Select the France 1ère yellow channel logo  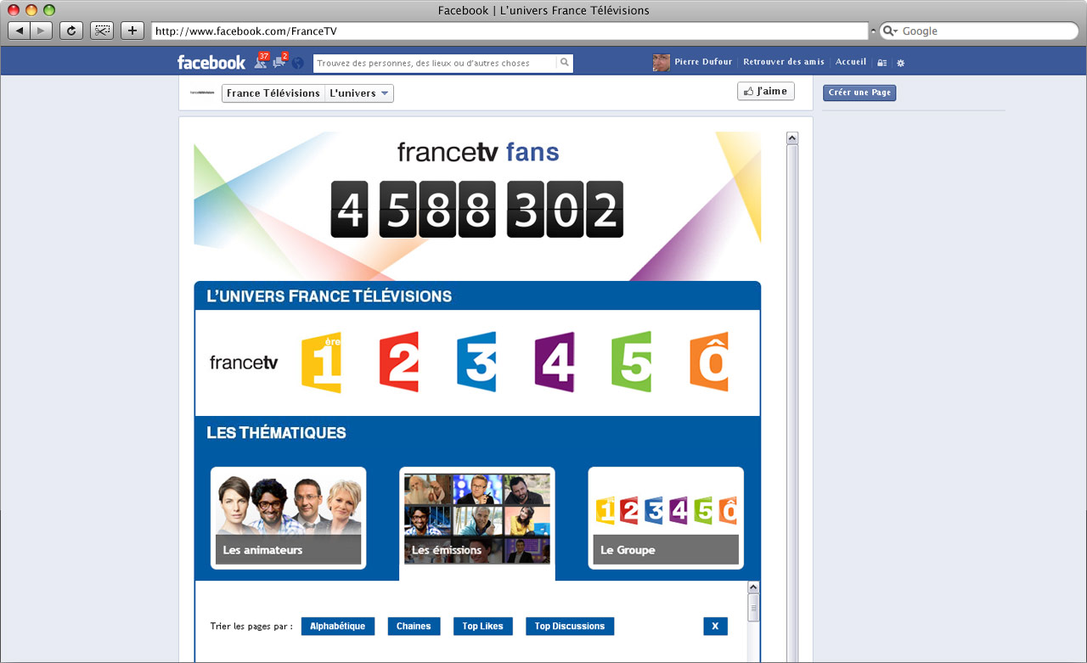[x=321, y=362]
